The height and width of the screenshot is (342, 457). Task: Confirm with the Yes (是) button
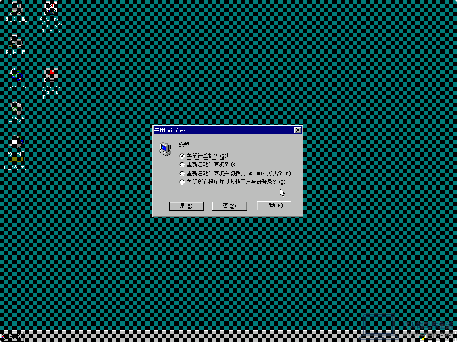click(186, 206)
